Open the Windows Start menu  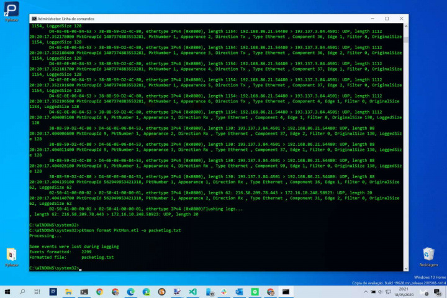7,291
